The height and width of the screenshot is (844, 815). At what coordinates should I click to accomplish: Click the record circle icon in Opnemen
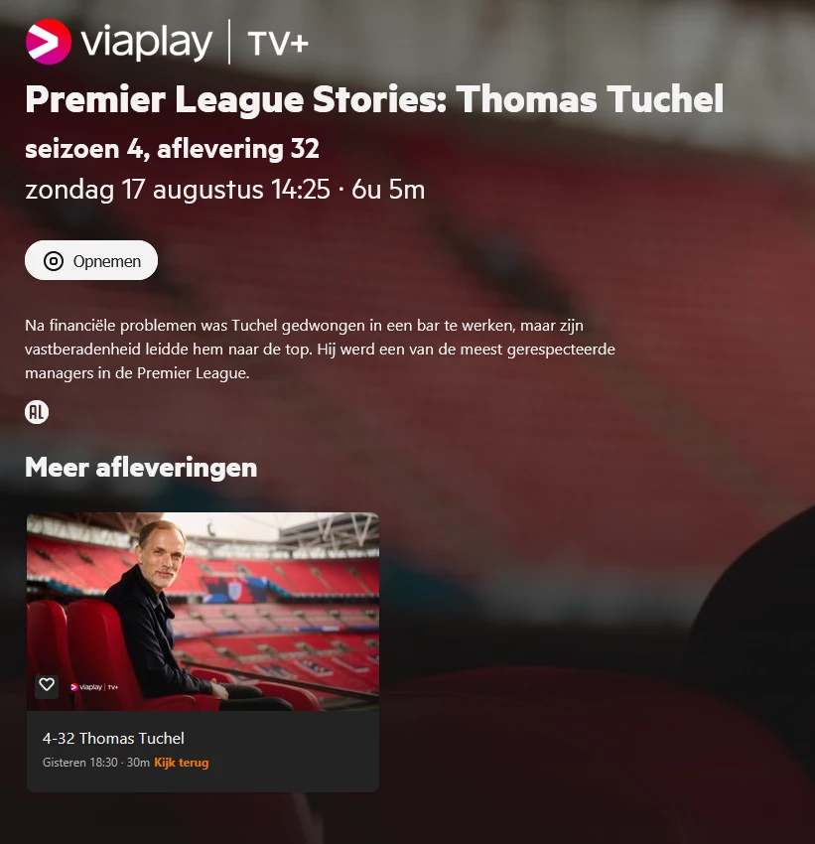pos(54,261)
